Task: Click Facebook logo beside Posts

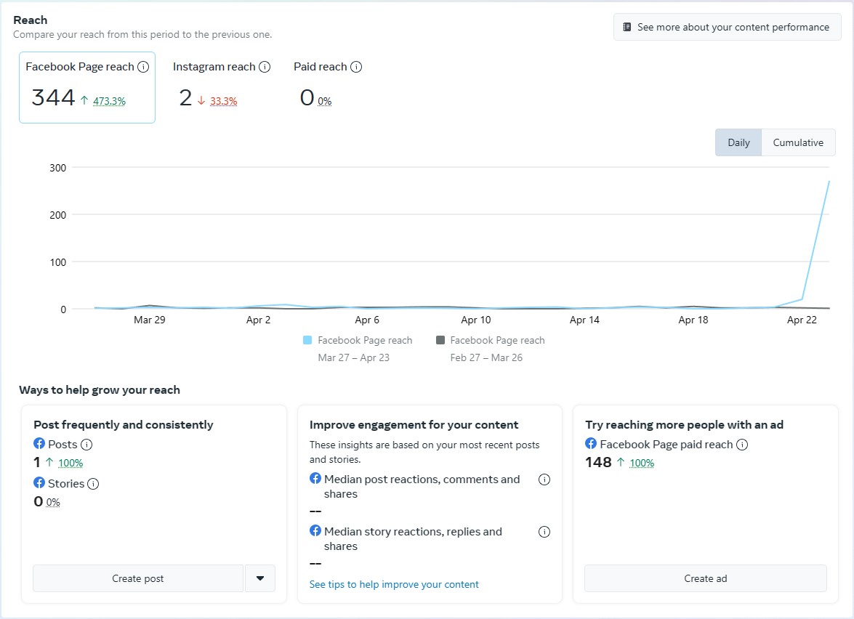Action: point(39,444)
